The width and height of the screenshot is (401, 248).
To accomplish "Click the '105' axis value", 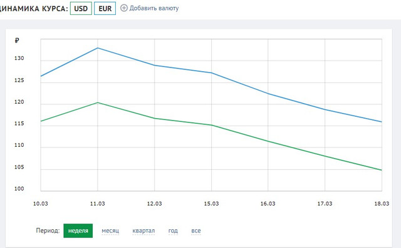I will tap(19, 167).
